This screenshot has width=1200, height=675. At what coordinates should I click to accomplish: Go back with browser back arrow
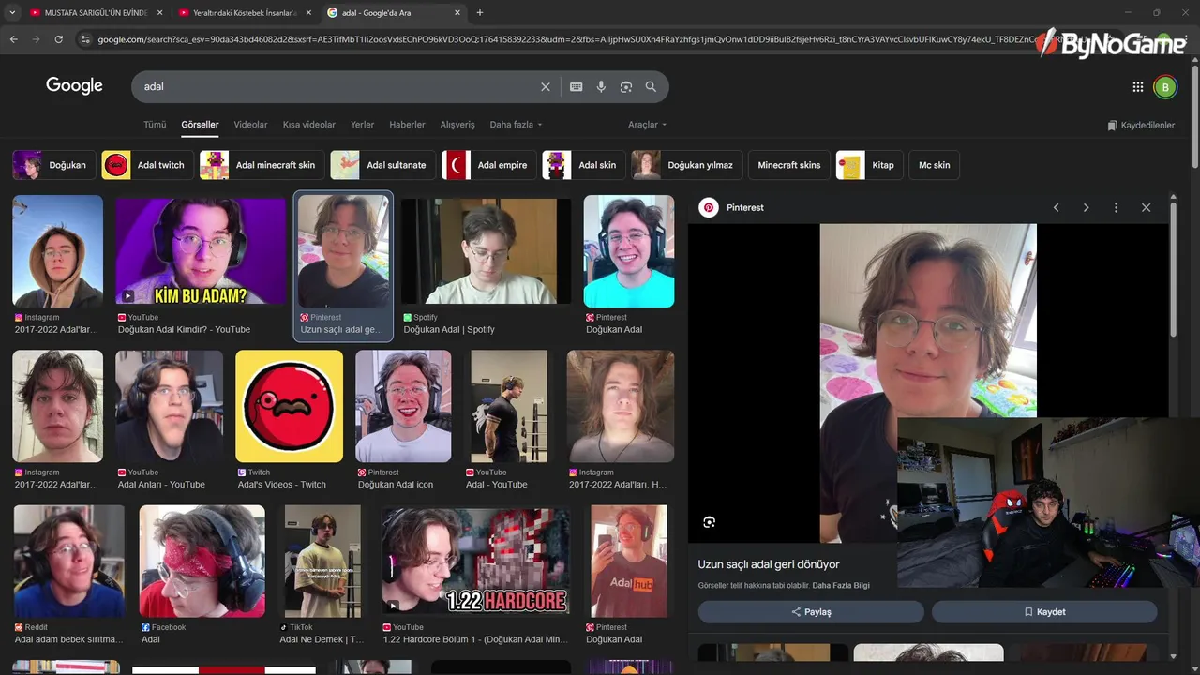point(13,39)
